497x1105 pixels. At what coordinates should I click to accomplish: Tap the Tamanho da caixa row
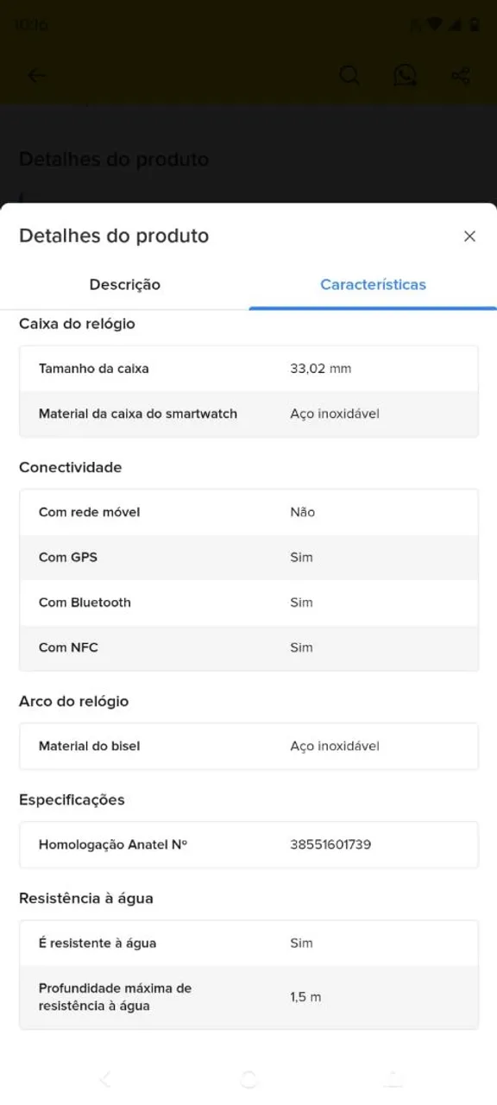[x=248, y=369]
